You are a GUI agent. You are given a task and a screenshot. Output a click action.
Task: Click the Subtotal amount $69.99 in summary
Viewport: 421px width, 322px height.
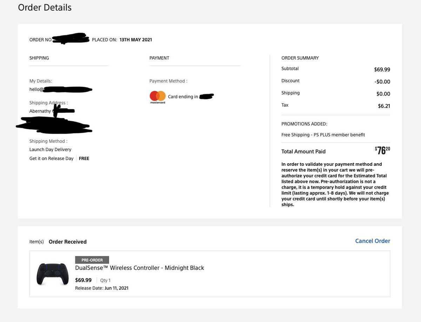(x=382, y=70)
